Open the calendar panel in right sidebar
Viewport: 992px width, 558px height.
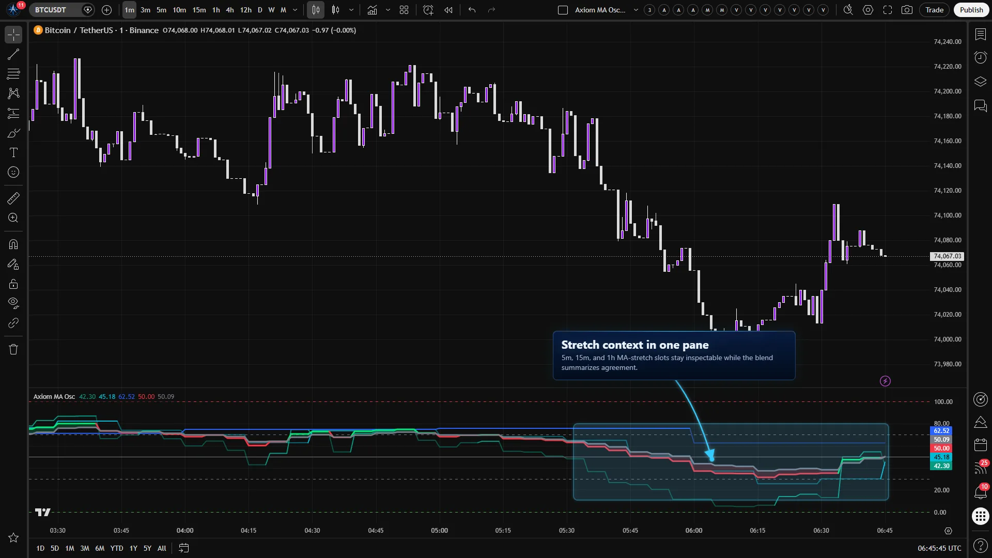click(x=980, y=444)
